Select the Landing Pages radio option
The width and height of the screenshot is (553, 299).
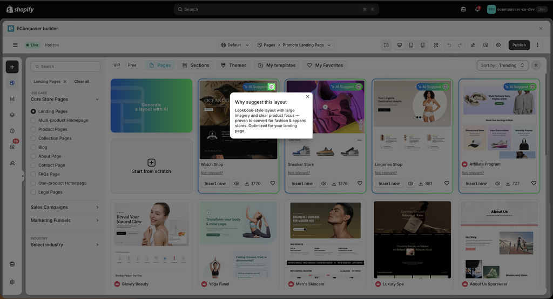coord(33,111)
